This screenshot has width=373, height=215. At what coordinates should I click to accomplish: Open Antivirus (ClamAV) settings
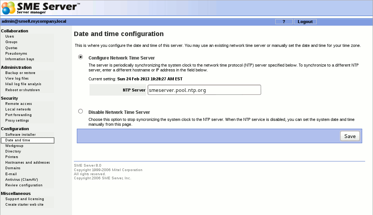22,180
